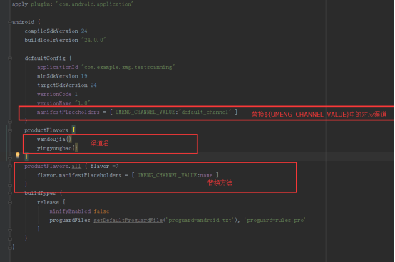Image resolution: width=395 pixels, height=262 pixels.
Task: Click UMENG_CHANNEL_VALUE:name entry
Action: point(175,175)
